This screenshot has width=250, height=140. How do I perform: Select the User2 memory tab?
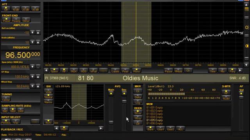click(x=170, y=128)
